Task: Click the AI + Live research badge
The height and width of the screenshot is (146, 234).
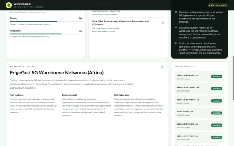Action: click(218, 5)
